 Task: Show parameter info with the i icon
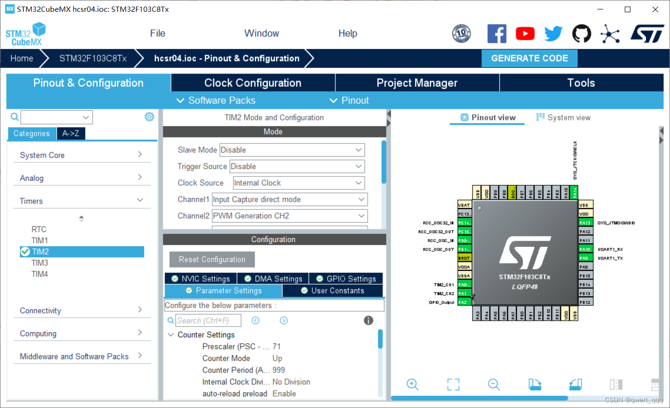(368, 320)
